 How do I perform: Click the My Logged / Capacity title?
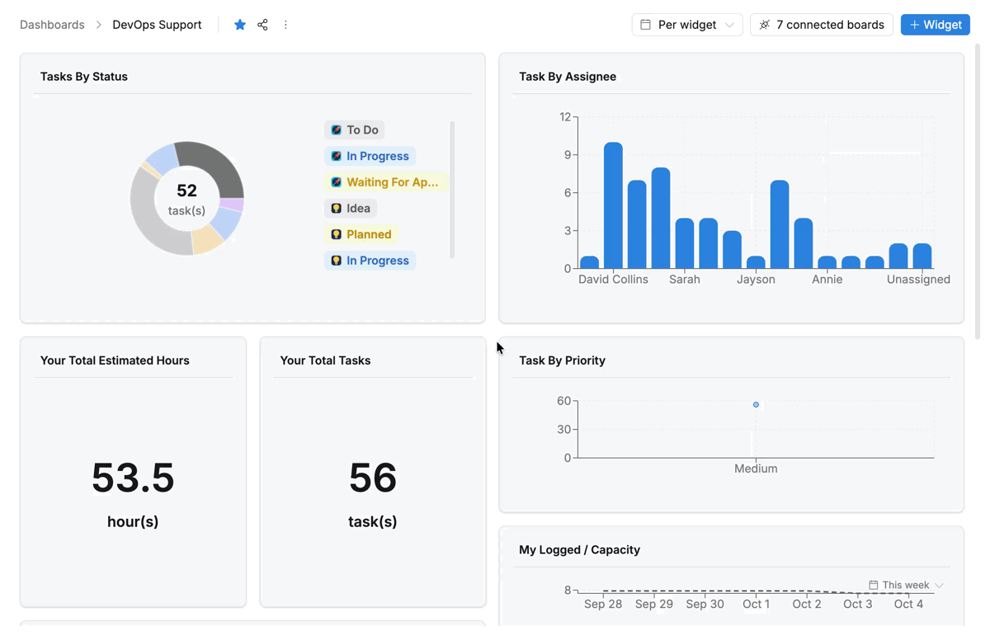579,549
